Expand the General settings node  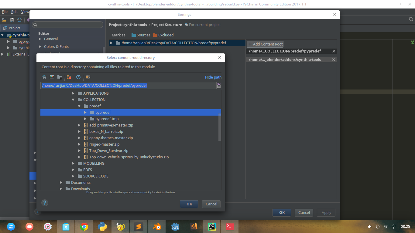click(x=40, y=39)
